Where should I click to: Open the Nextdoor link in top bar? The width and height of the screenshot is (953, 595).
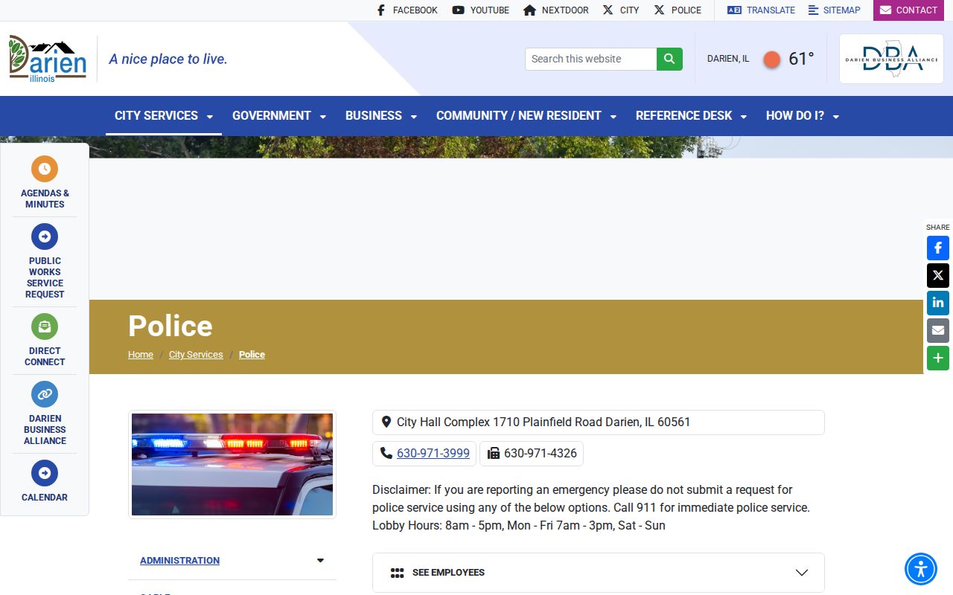(x=556, y=10)
